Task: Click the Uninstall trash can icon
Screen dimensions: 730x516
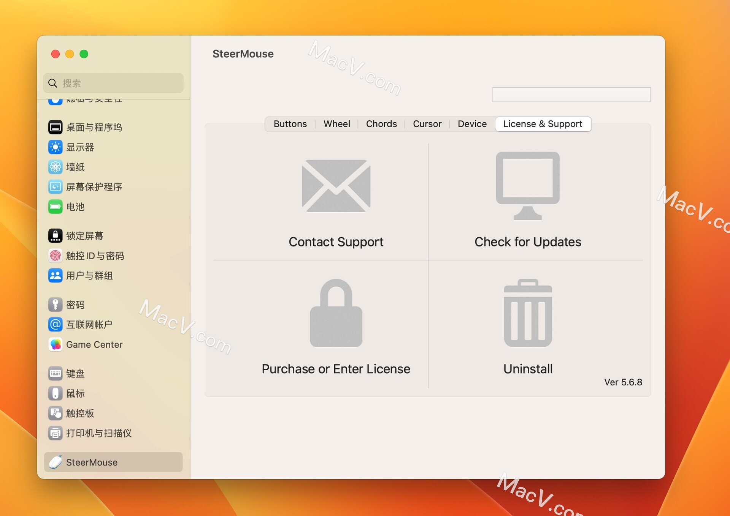Action: (528, 313)
